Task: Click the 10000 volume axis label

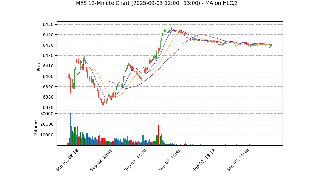Action: pos(47,135)
